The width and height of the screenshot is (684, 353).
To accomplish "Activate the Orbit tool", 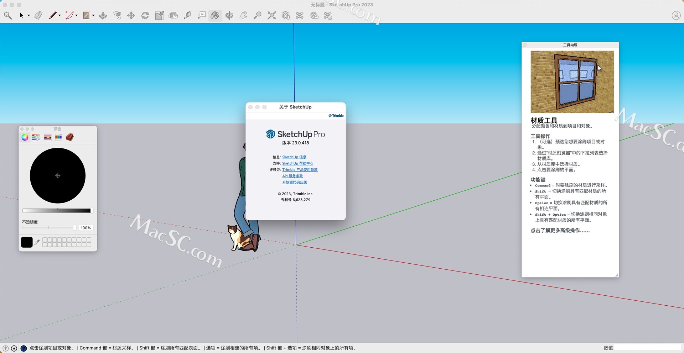I will [229, 15].
